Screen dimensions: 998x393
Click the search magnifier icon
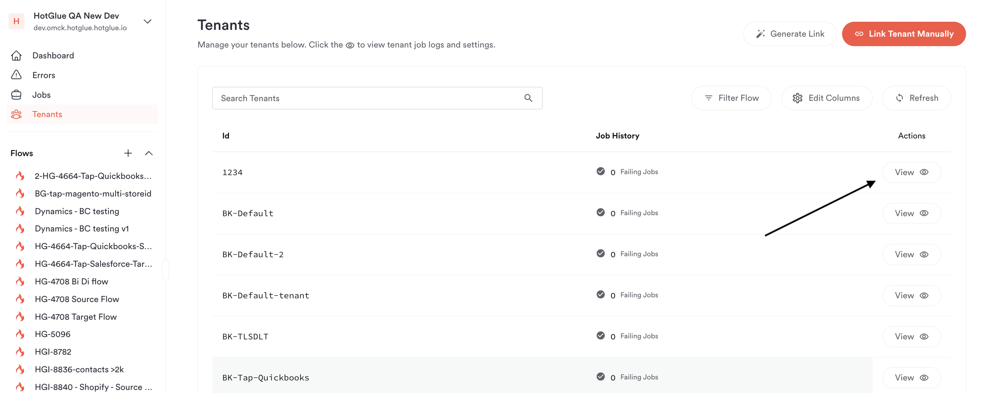click(x=528, y=98)
